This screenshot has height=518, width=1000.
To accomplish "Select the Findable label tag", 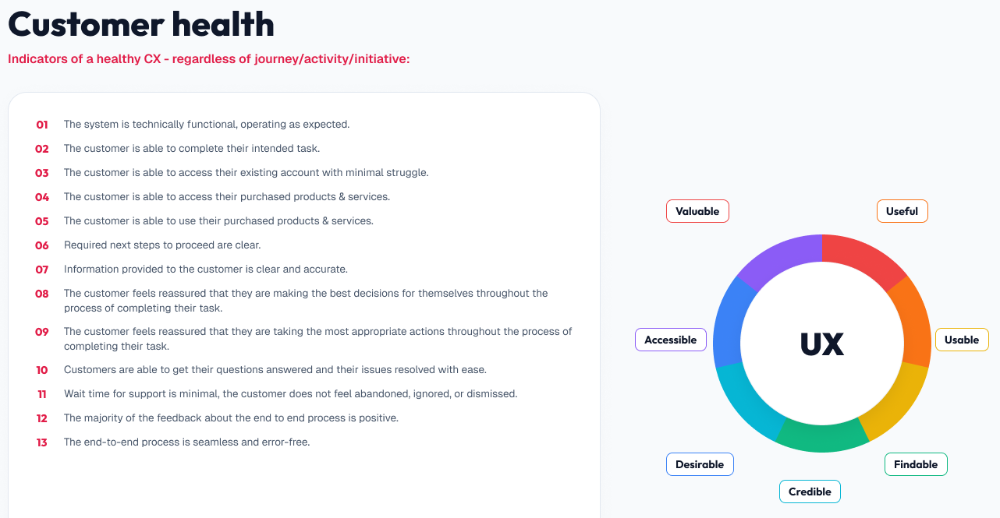I will point(916,464).
